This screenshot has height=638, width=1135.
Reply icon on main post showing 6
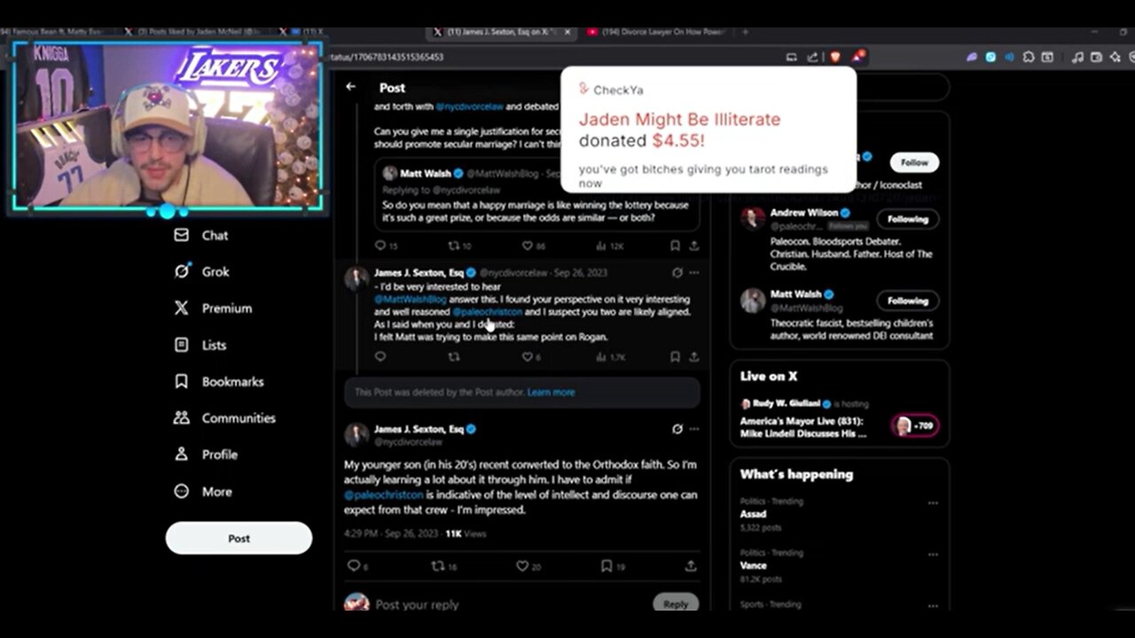pyautogui.click(x=354, y=565)
